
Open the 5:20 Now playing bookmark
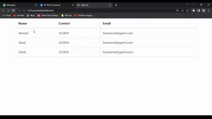point(84,16)
